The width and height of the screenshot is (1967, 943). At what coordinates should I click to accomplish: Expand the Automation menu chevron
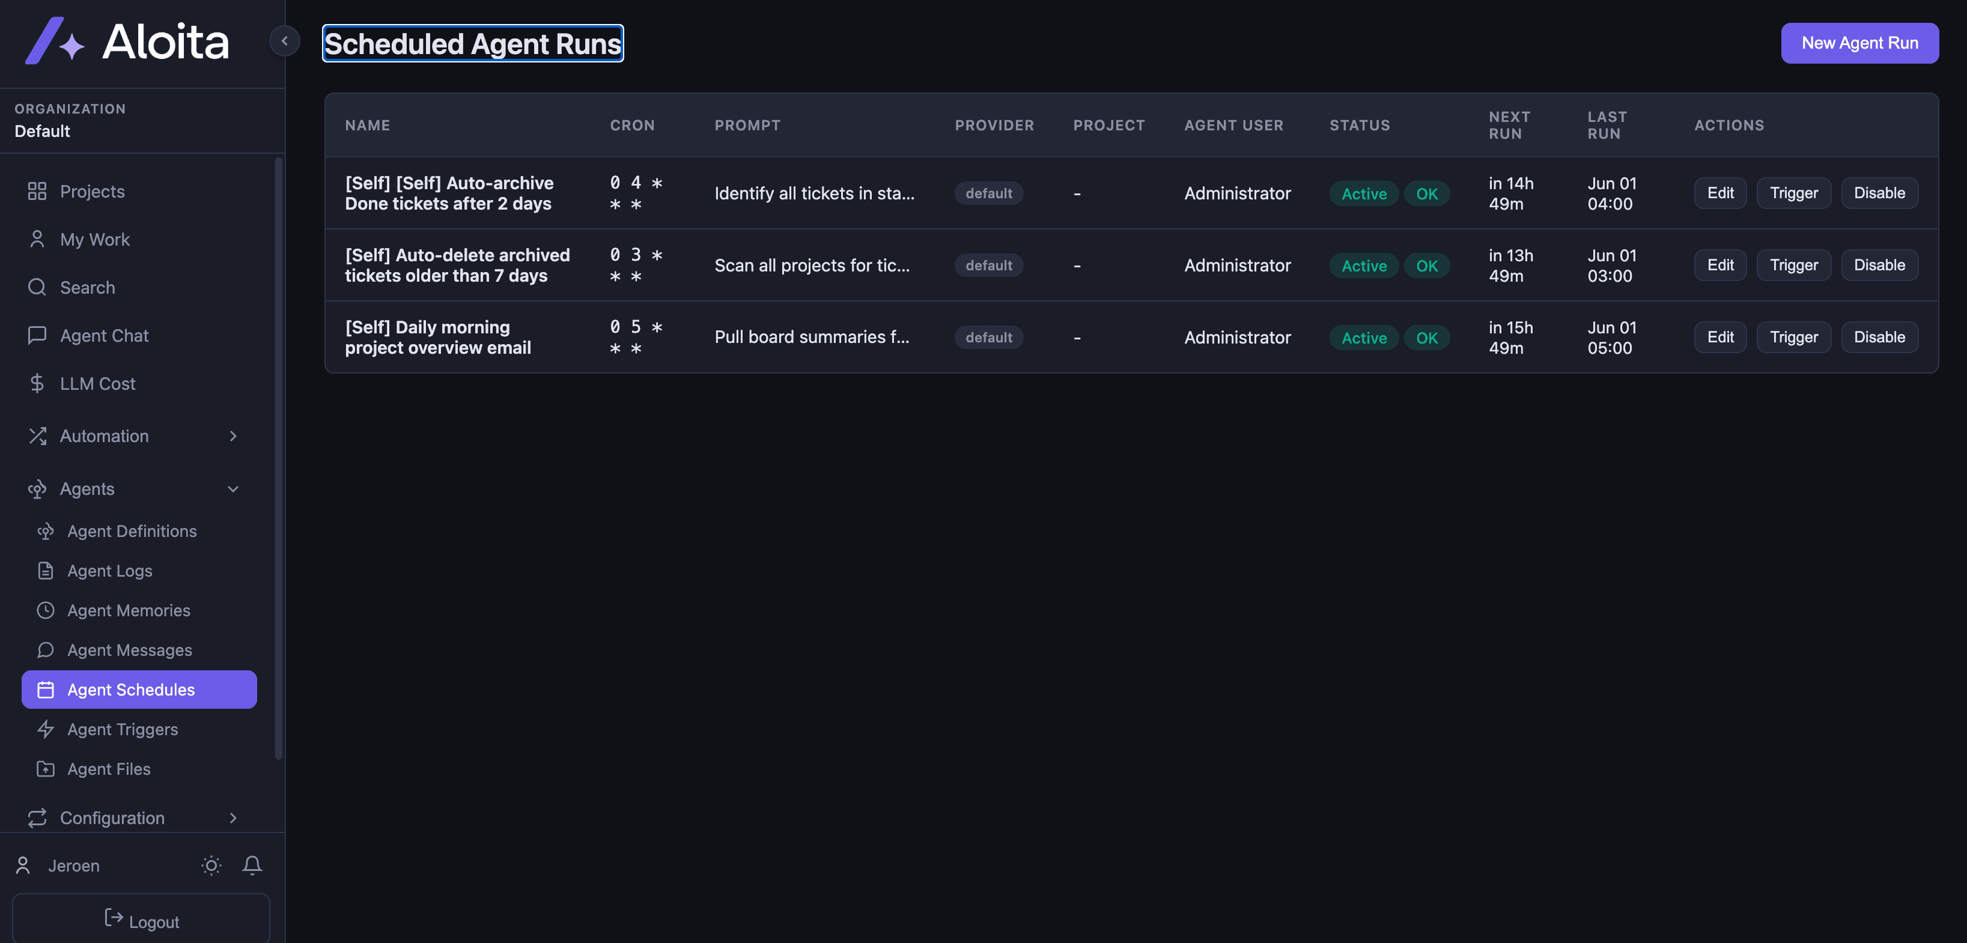[233, 436]
